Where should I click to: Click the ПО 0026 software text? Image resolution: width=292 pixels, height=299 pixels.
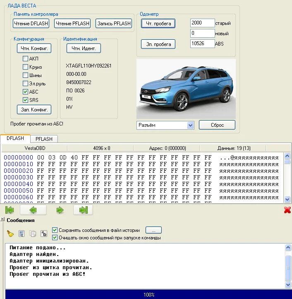(75, 91)
